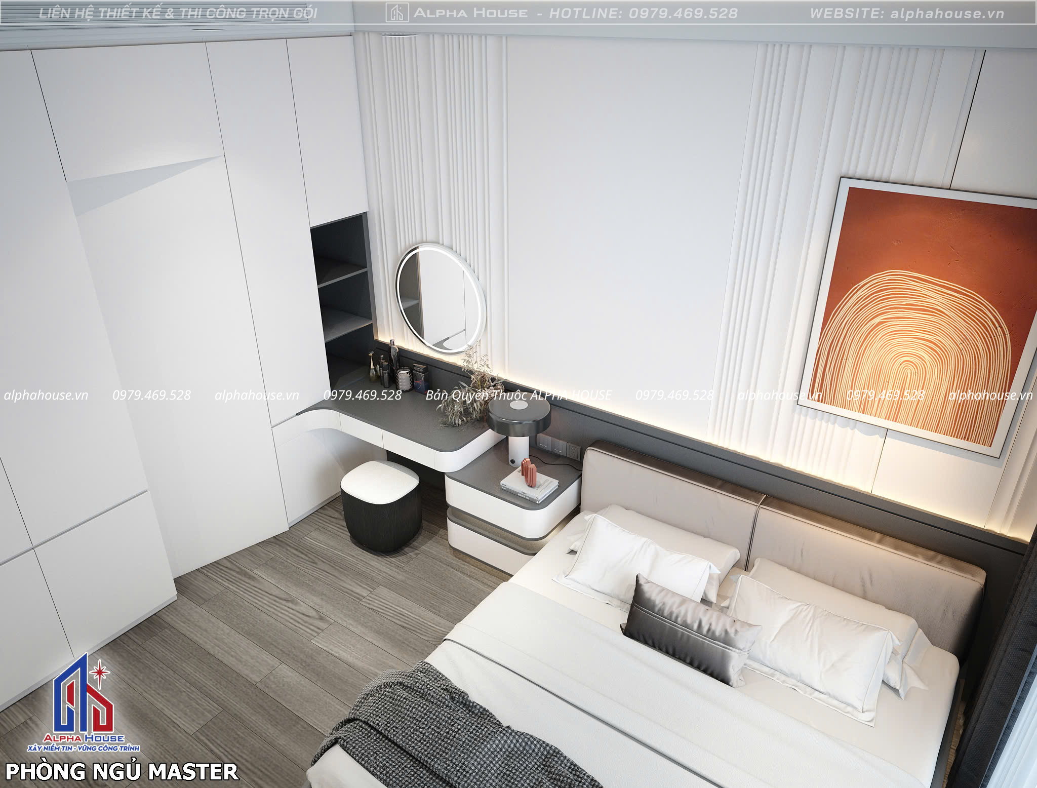Click the 'Xây niềm tin - Vững công trình' slogan
The width and height of the screenshot is (1037, 788).
(x=84, y=747)
